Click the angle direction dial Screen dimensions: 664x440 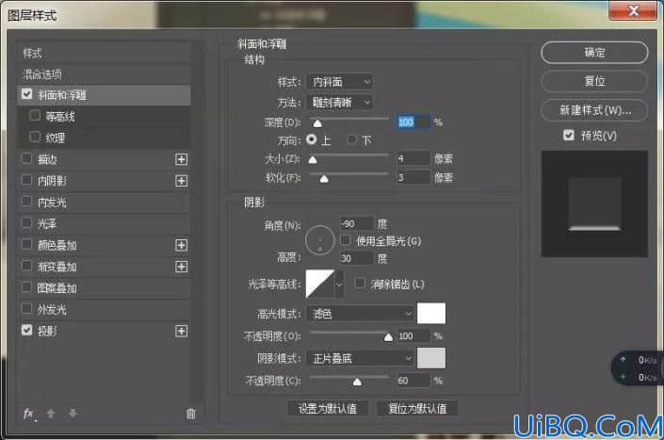[x=320, y=240]
